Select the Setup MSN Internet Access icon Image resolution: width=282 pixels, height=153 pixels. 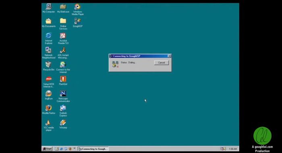pos(49,82)
